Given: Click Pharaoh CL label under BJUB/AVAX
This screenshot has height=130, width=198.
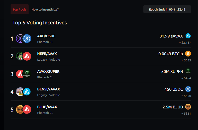Looking at the screenshot, I should [x=45, y=113].
